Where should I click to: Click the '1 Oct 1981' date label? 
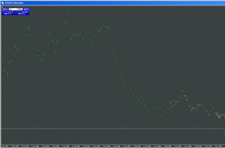click(x=56, y=146)
